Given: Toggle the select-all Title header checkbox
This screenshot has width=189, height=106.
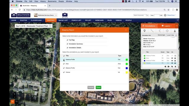Looking at the screenshot, I should [64, 56].
